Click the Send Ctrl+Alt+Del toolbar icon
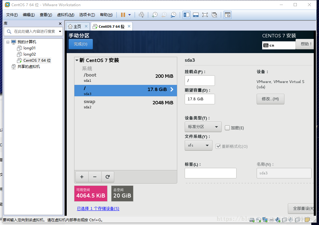Viewport: 319px width, 225px height. tap(141, 15)
